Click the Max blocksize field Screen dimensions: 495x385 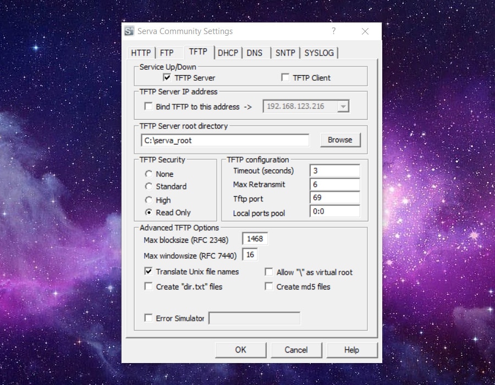(x=255, y=239)
